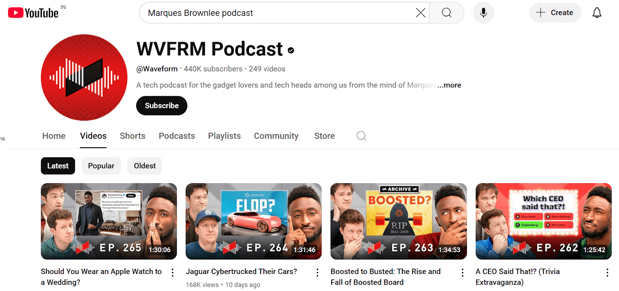Open the 'Boosted to Busted' video title

pyautogui.click(x=386, y=277)
